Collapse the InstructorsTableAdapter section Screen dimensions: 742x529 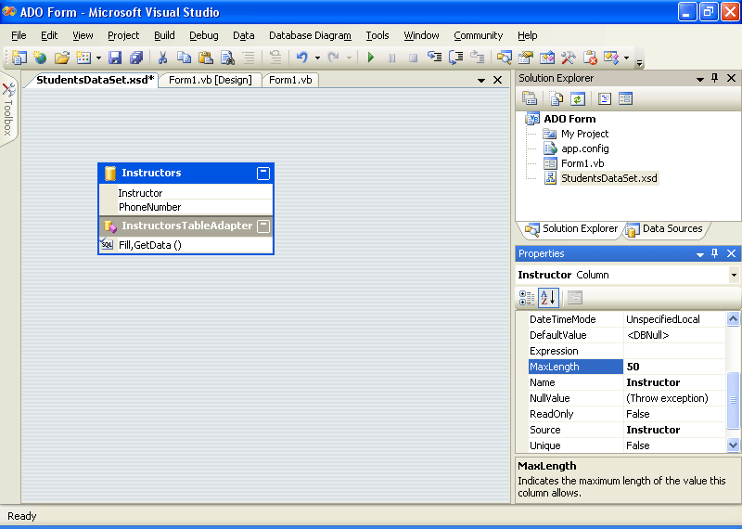tap(263, 226)
